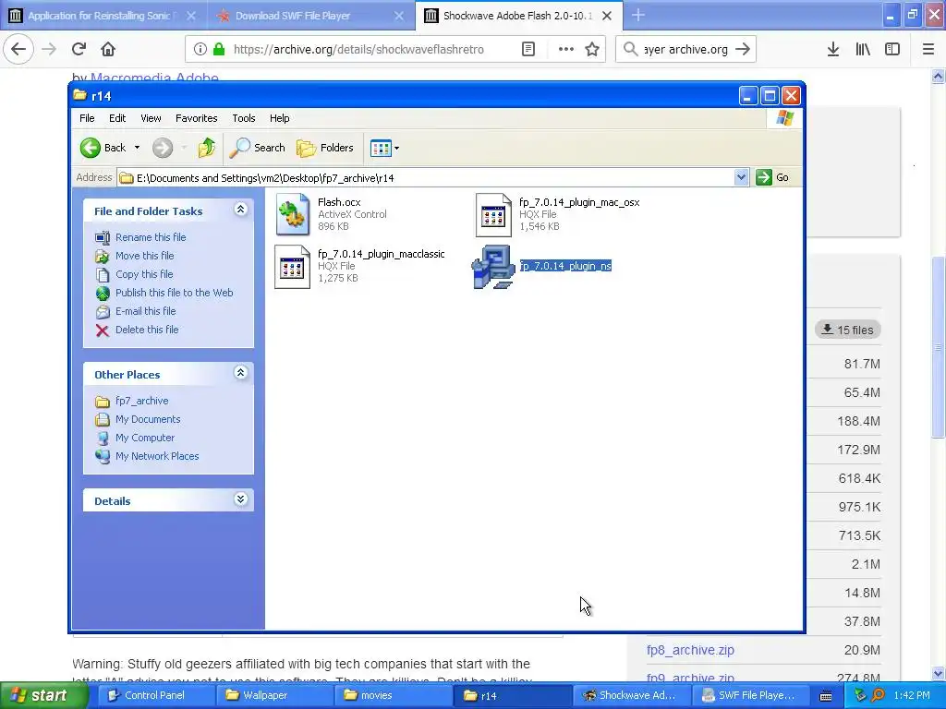Open Explorer Search pane

click(257, 148)
